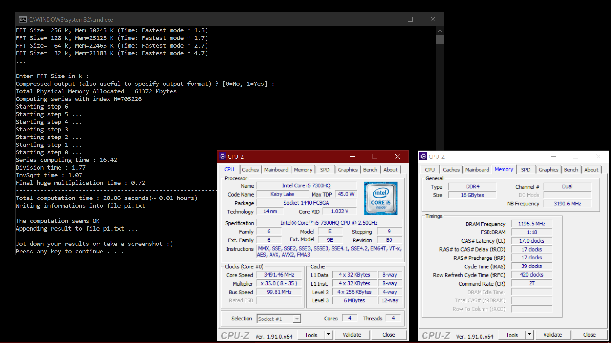Click Close button in right CPU-Z window
Viewport: 611px width, 343px height.
(x=589, y=335)
